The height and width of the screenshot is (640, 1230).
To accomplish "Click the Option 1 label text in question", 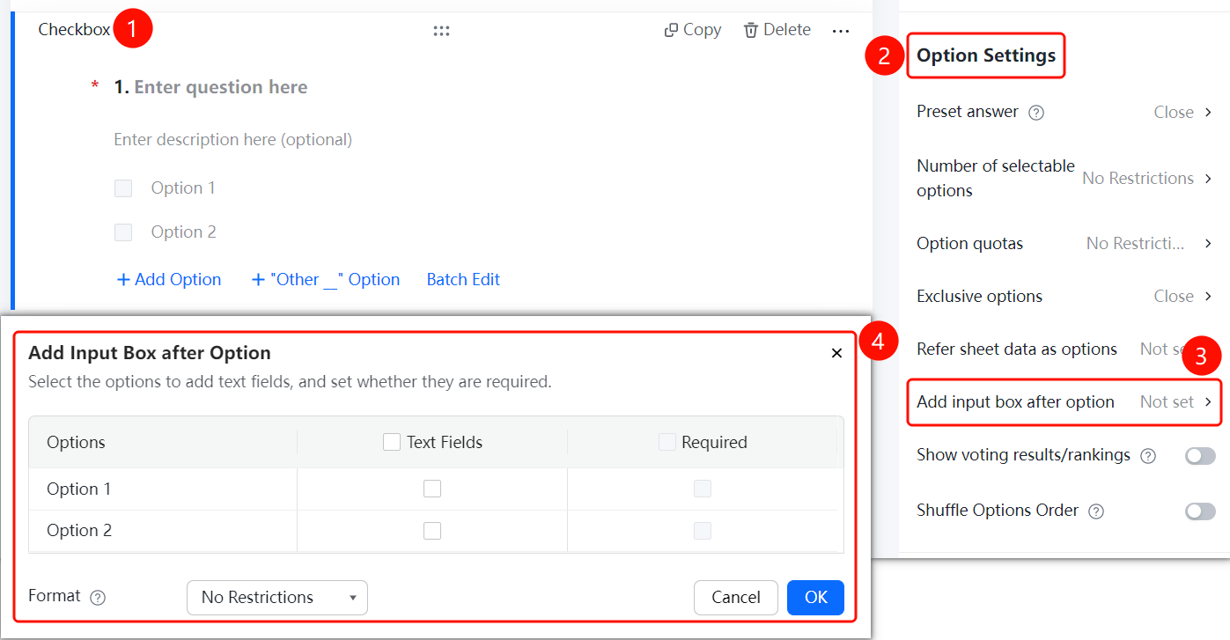I will [x=183, y=188].
